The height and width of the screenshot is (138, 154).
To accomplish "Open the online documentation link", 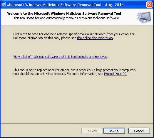I will click(95, 38).
